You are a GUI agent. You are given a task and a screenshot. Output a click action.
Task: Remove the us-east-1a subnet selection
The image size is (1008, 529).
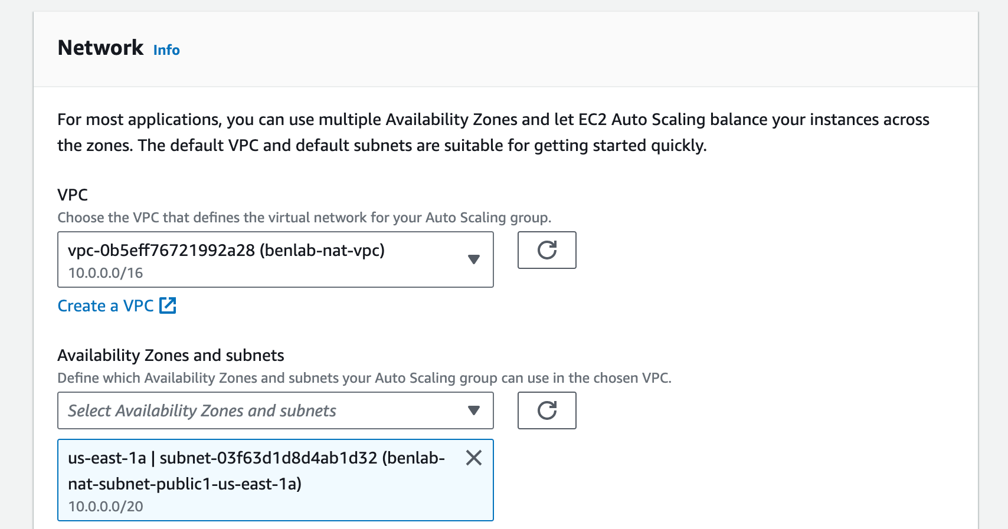click(x=474, y=458)
